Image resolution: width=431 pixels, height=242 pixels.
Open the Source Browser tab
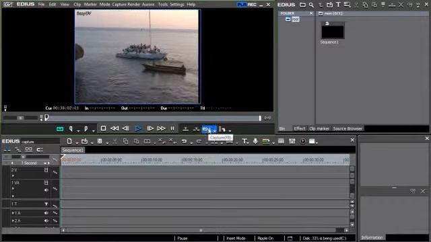click(347, 128)
